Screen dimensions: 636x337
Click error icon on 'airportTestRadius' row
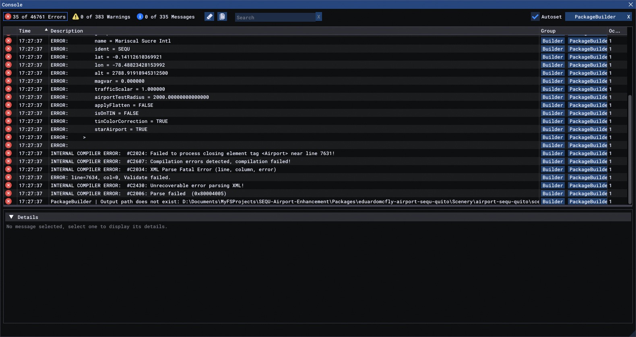point(8,97)
